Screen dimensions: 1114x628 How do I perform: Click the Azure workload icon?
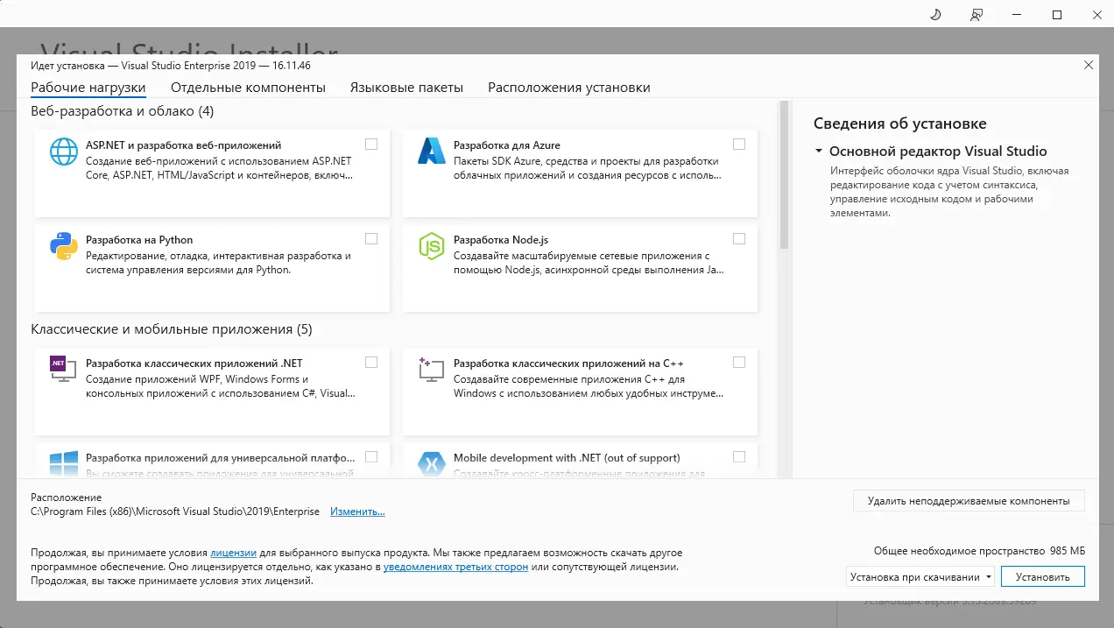coord(431,152)
